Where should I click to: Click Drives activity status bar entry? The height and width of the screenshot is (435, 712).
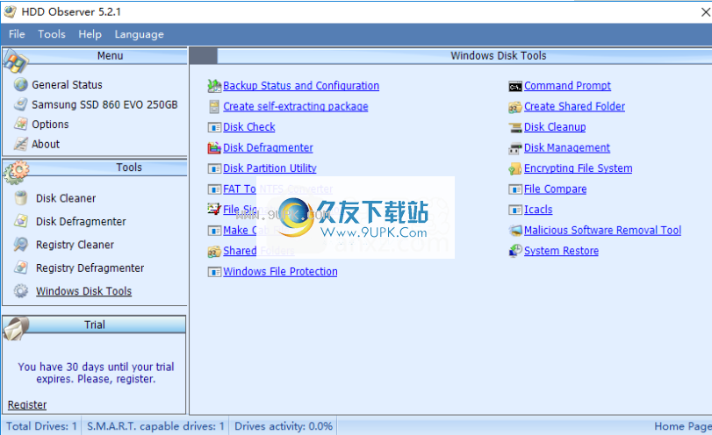coord(284,426)
